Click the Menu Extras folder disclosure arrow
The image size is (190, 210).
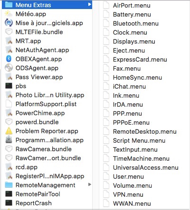pyautogui.click(x=90, y=4)
